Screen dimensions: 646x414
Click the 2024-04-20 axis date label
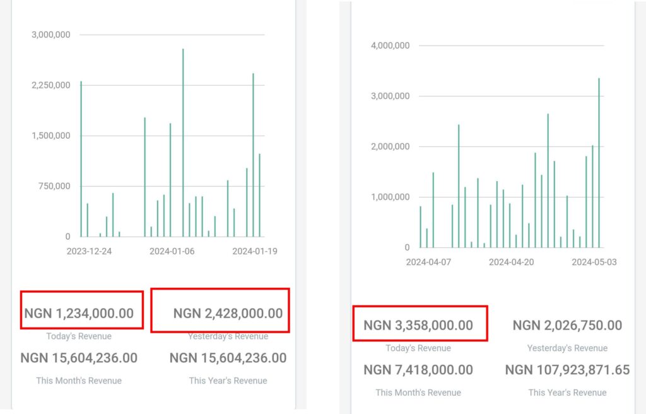click(511, 263)
